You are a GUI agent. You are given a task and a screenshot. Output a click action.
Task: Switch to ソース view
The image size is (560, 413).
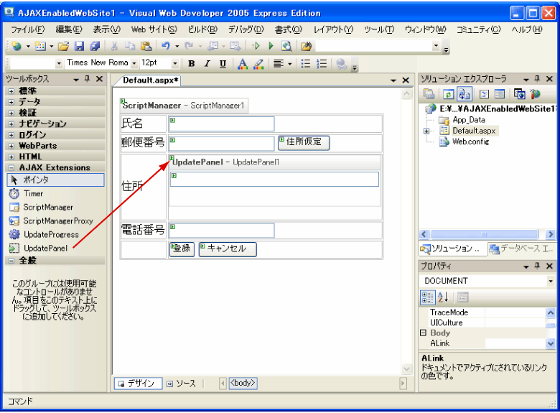click(x=182, y=384)
